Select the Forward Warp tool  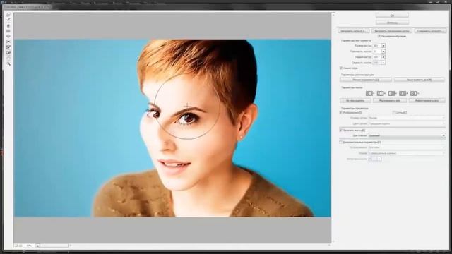(x=8, y=14)
